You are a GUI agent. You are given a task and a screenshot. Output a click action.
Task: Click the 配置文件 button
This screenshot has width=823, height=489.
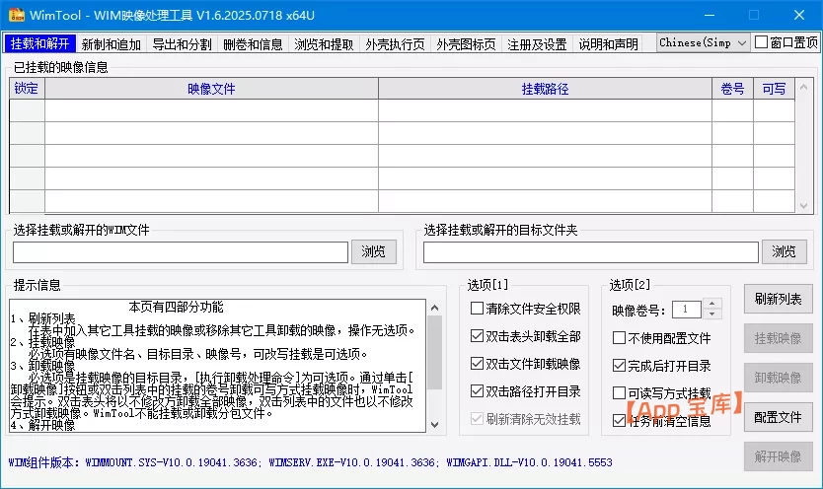779,417
